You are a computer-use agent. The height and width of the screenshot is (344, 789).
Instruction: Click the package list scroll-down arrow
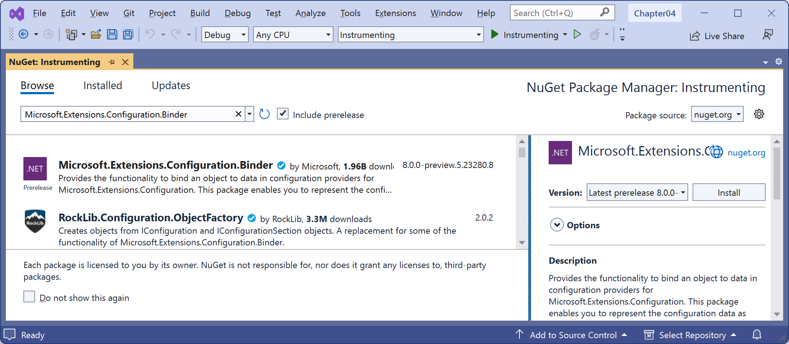[522, 243]
